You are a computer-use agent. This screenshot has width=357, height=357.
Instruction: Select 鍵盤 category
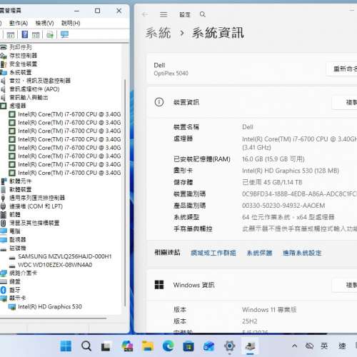15,281
